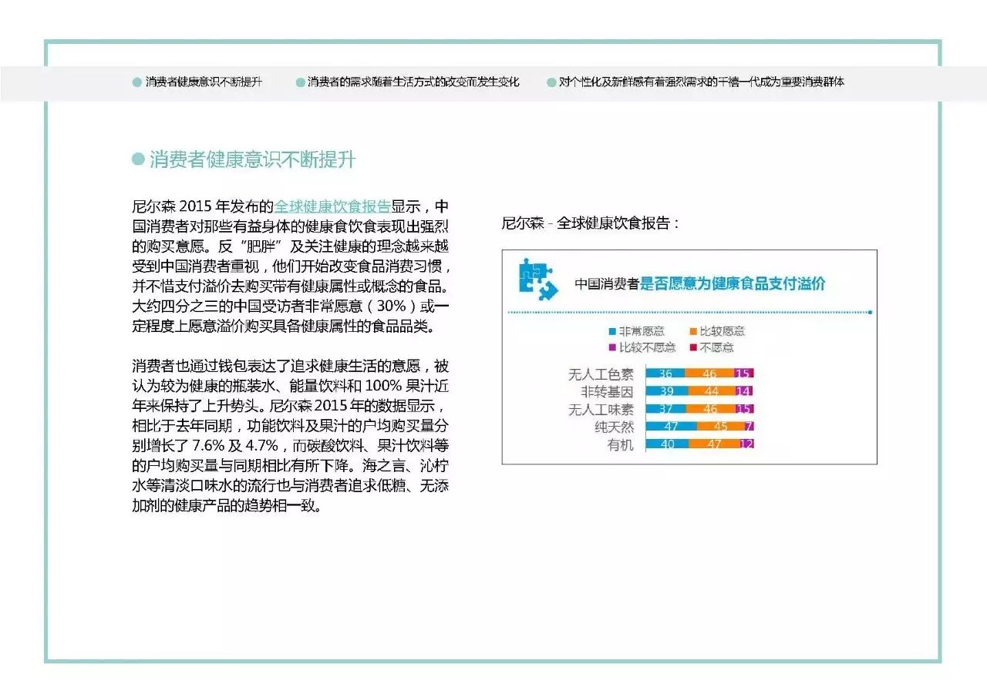This screenshot has height=697, width=987.
Task: Click the purple 12 bar in 有机 row
Action: coord(746,444)
